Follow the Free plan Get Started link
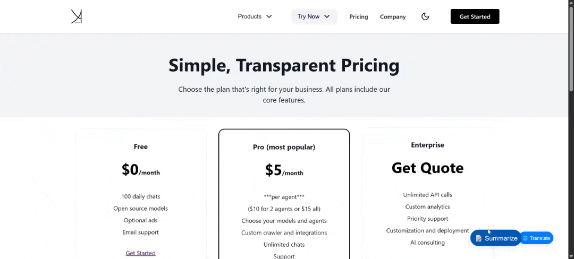574x259 pixels. (141, 253)
